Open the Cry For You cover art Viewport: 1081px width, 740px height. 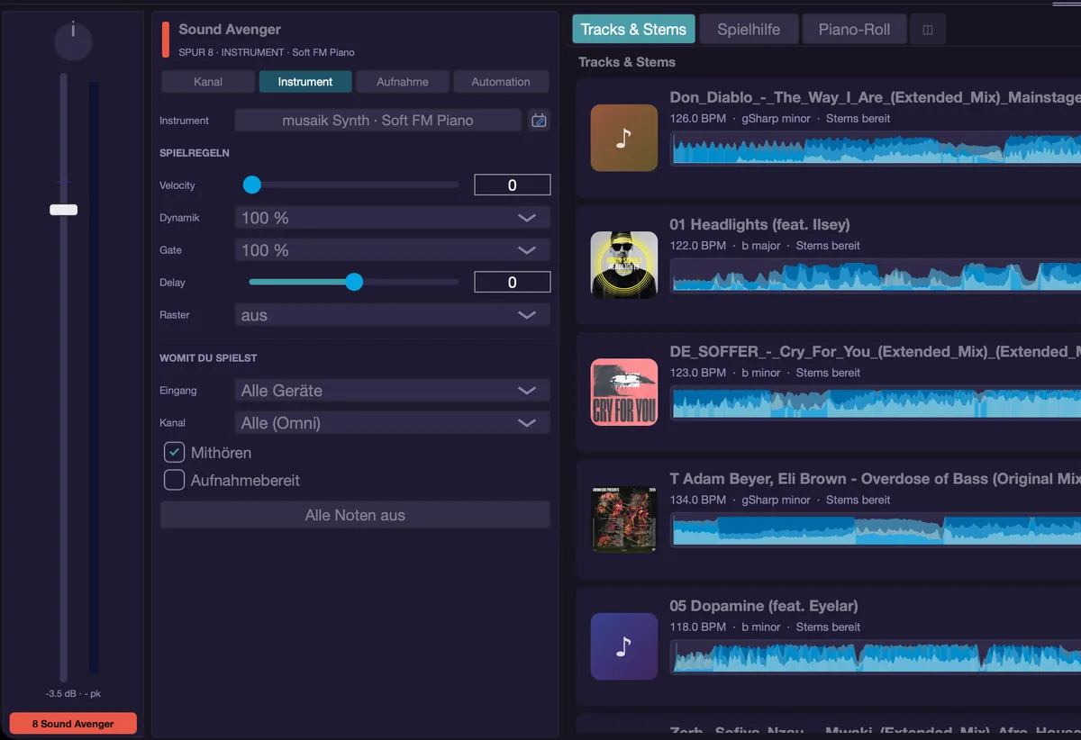[623, 392]
